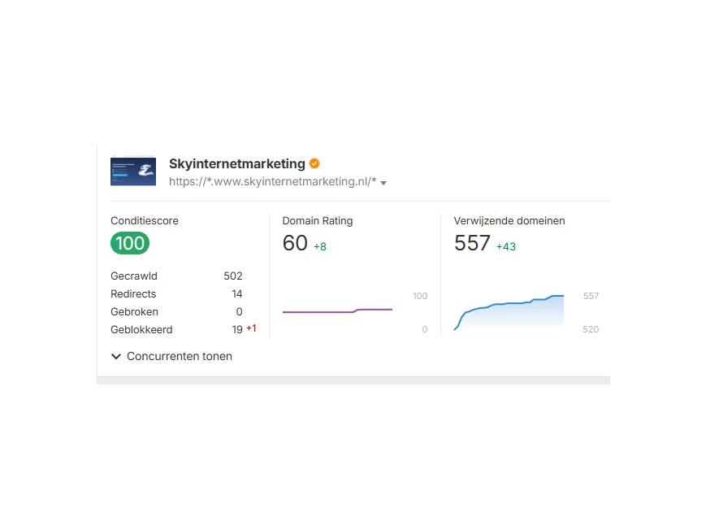Open the Gecrawld 502 count
The height and width of the screenshot is (530, 706).
tap(232, 276)
